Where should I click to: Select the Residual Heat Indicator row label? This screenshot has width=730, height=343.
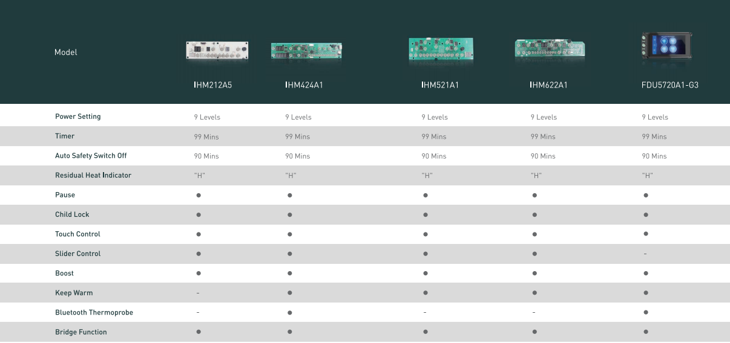[93, 175]
